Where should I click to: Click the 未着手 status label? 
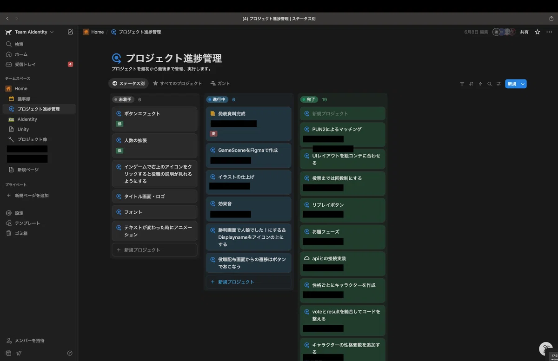[124, 99]
